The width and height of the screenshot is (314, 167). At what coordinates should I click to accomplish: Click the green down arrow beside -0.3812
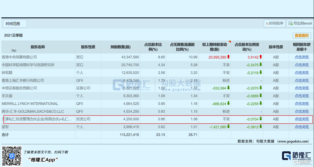pos(260,127)
